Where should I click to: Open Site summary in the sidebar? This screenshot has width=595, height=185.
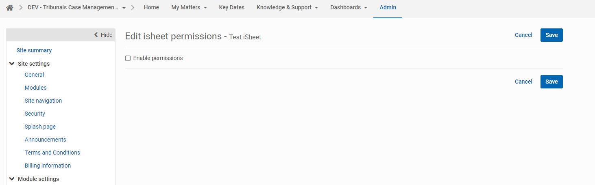[34, 50]
